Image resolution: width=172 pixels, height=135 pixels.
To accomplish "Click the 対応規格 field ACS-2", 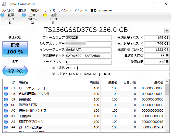I will (118, 68).
